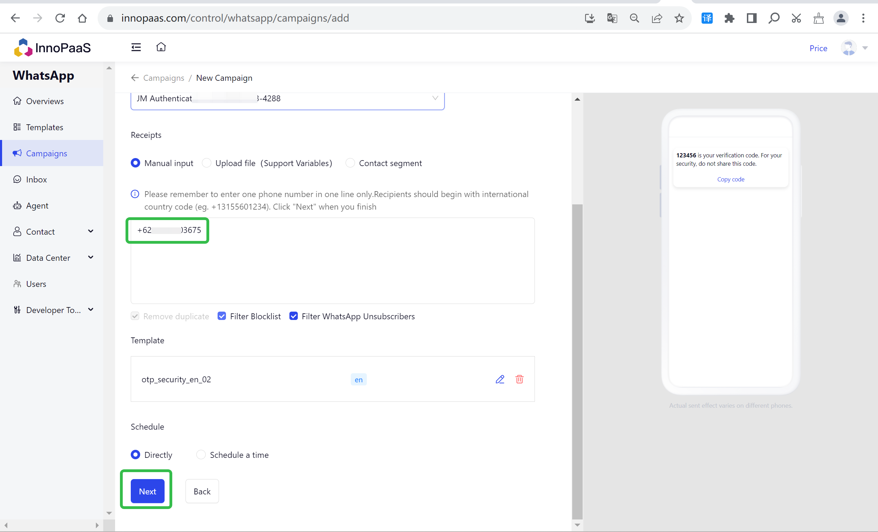Collapse sidebar with the menu fold icon
Image resolution: width=878 pixels, height=532 pixels.
136,47
